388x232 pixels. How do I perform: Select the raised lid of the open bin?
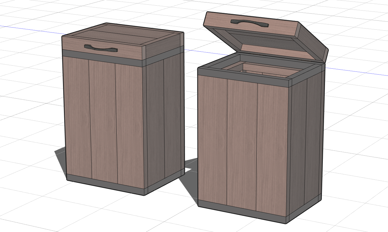click(266, 37)
